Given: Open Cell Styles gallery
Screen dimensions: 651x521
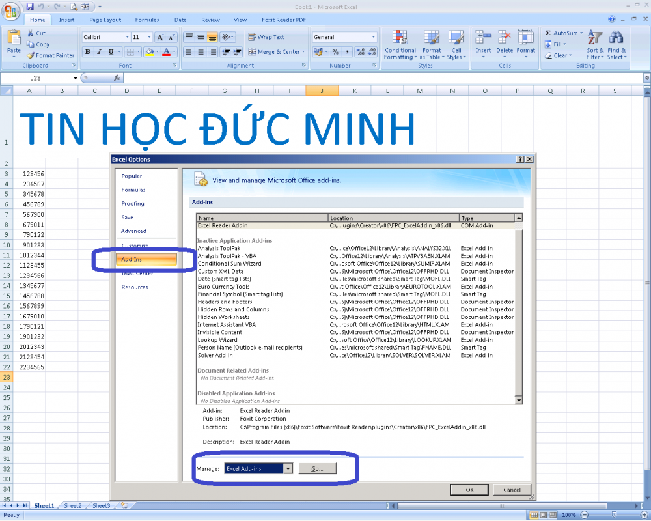Looking at the screenshot, I should click(456, 45).
